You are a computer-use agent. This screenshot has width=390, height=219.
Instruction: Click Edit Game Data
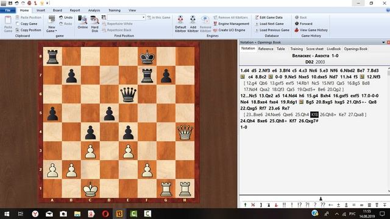tap(269, 18)
